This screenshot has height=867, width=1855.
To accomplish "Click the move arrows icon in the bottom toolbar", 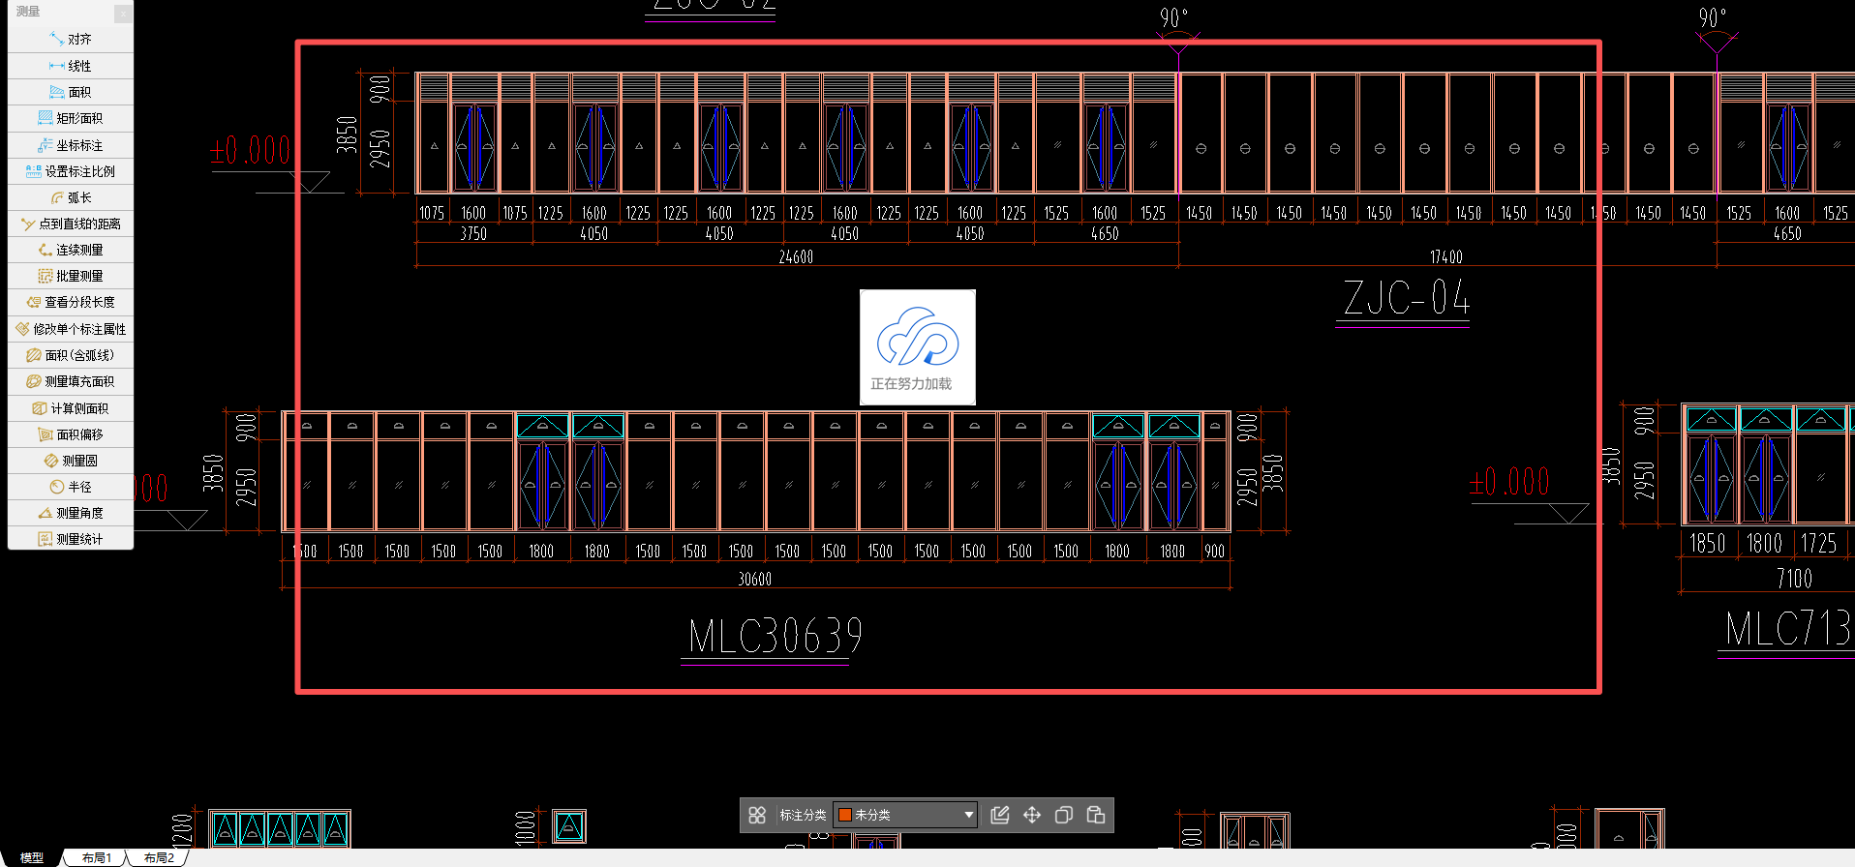I will 1032,815.
